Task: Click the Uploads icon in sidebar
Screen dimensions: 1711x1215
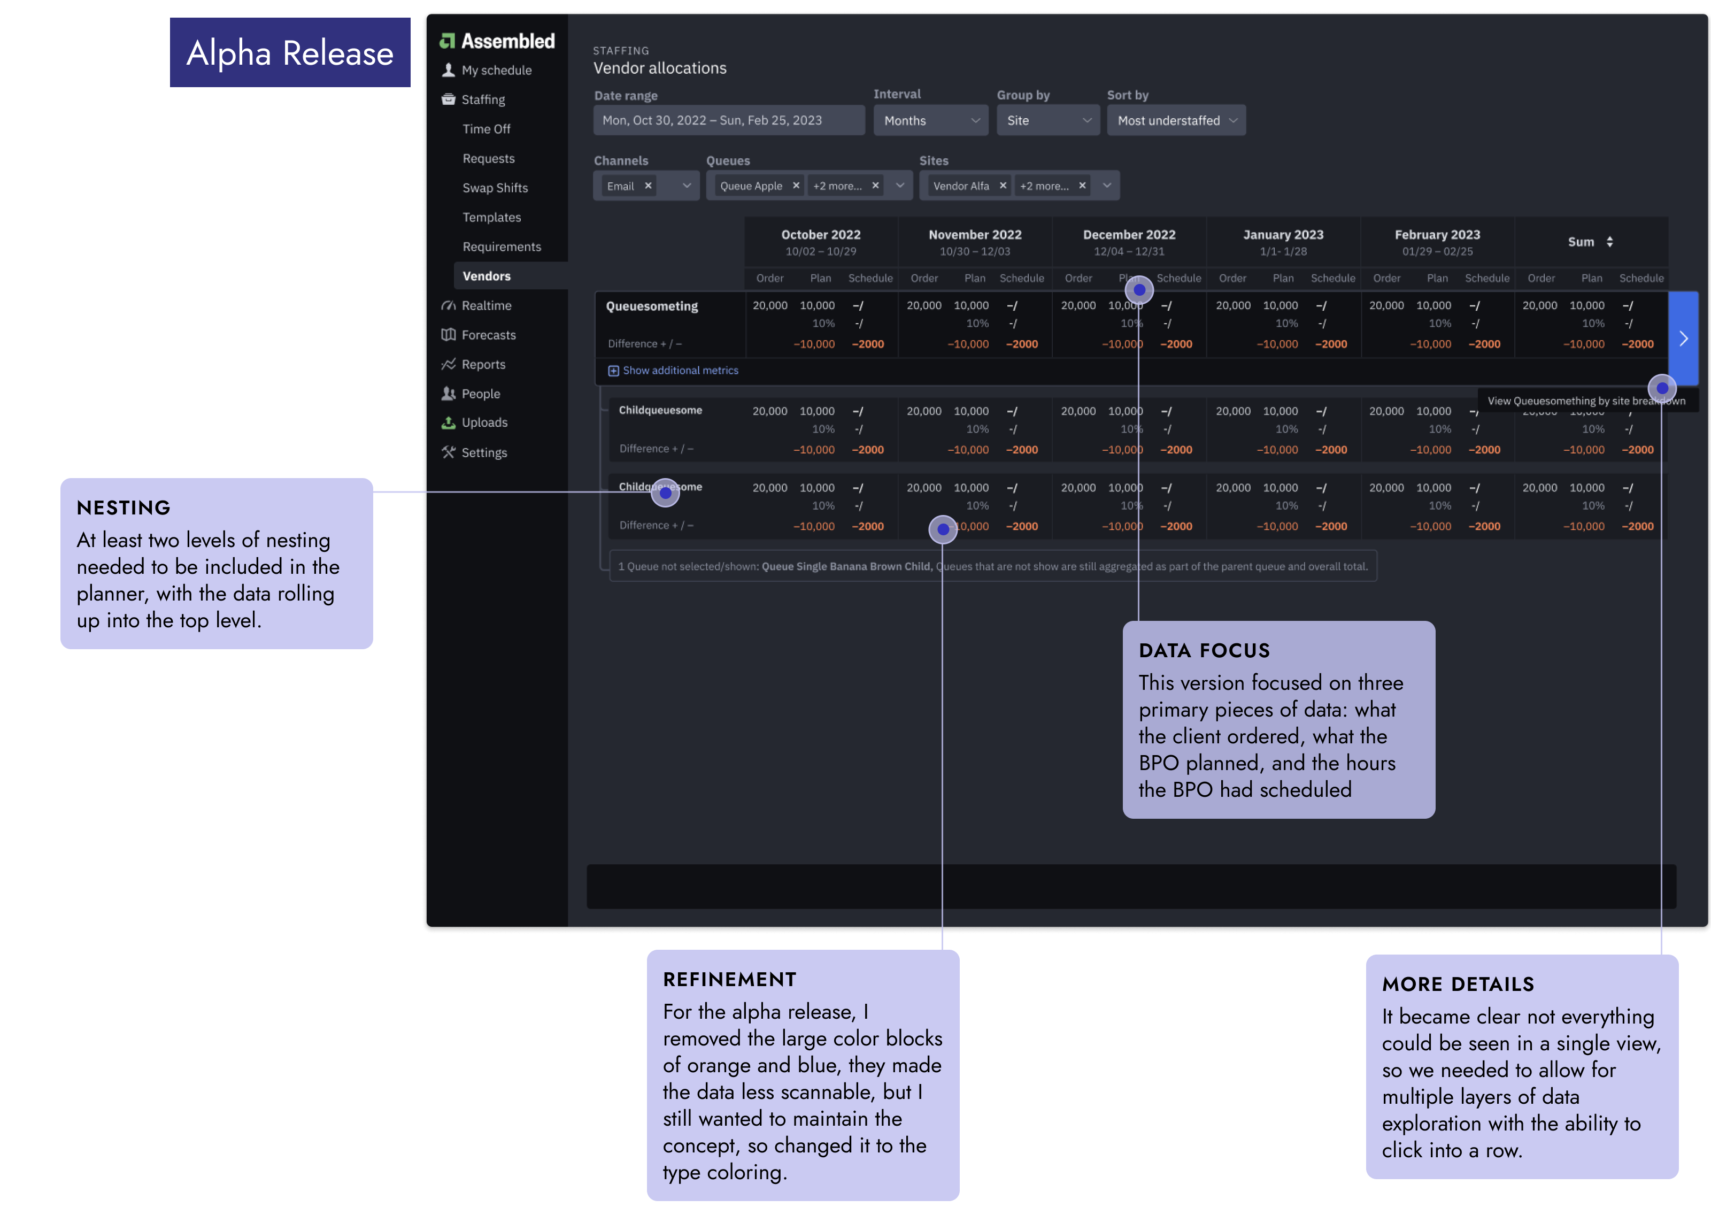Action: point(448,422)
